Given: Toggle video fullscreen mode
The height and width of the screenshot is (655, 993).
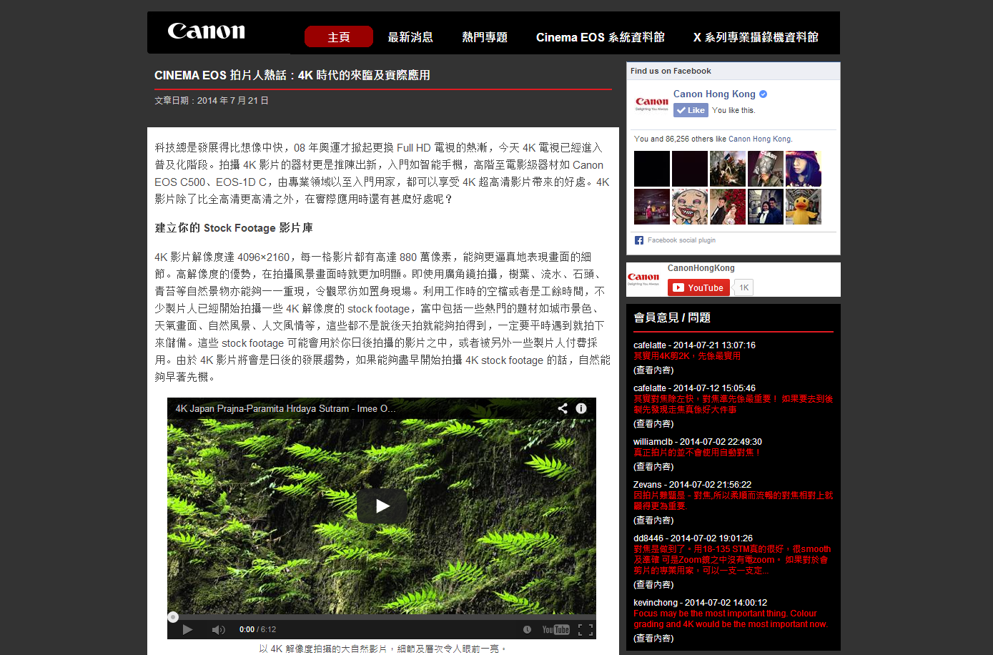Looking at the screenshot, I should tap(585, 629).
